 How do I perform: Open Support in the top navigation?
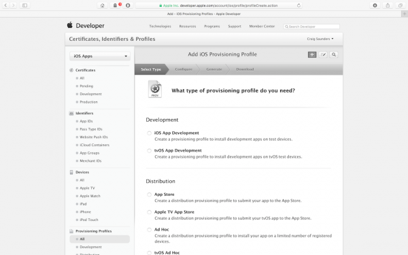click(x=235, y=27)
